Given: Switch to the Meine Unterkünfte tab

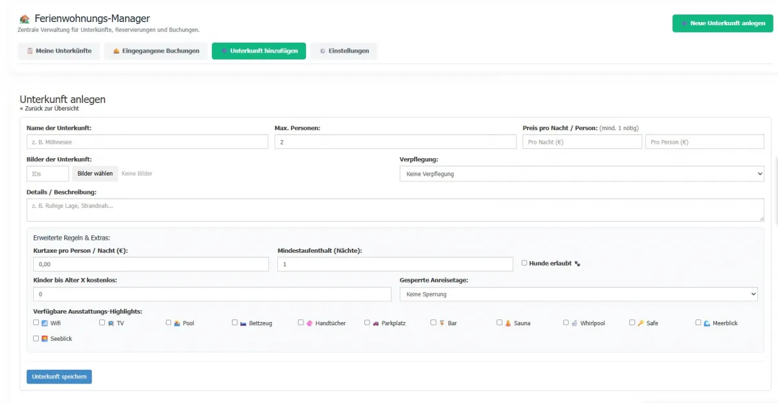Looking at the screenshot, I should (59, 51).
